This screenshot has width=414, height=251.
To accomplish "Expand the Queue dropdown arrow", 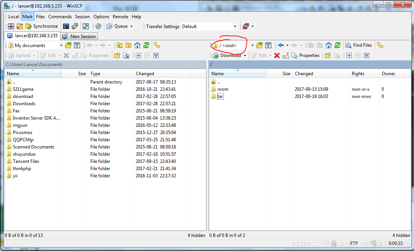I will tap(132, 27).
